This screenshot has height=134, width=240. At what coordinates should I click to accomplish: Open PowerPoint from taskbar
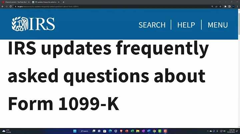127,131
